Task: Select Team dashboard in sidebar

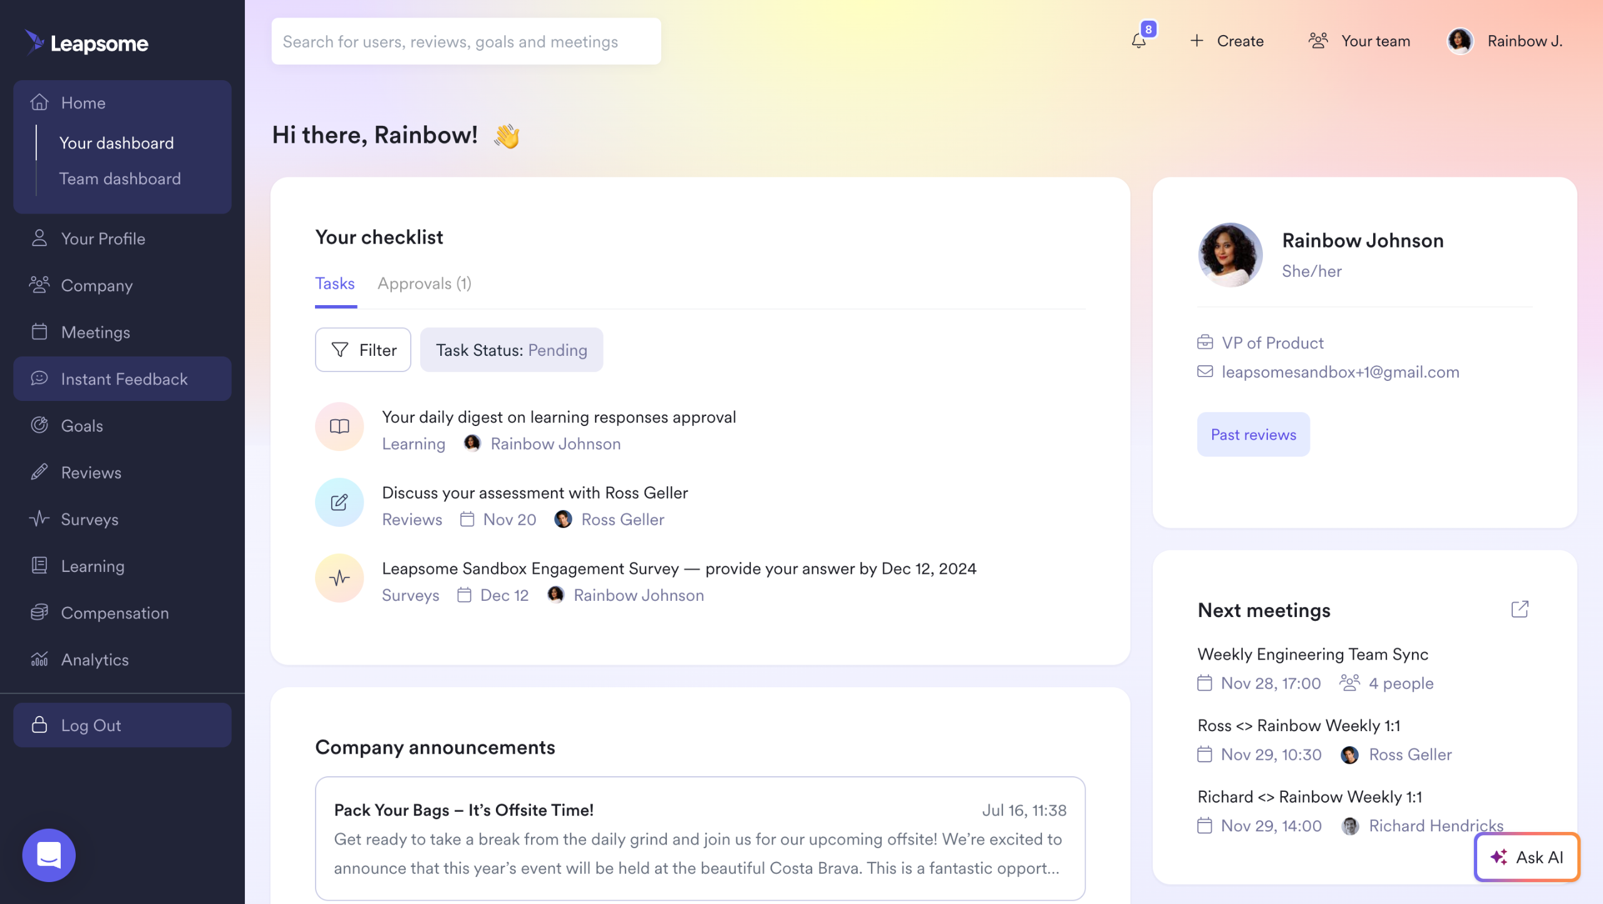Action: pyautogui.click(x=120, y=179)
